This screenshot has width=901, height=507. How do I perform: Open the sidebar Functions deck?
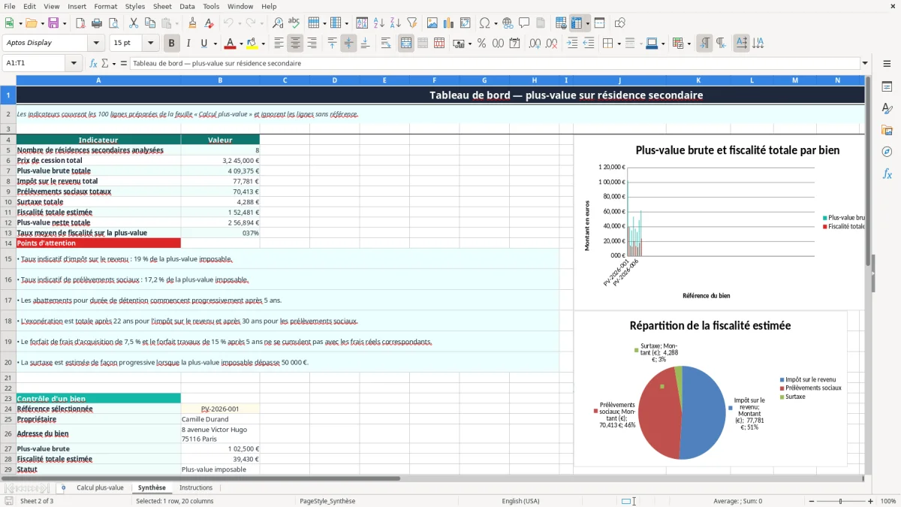887,174
